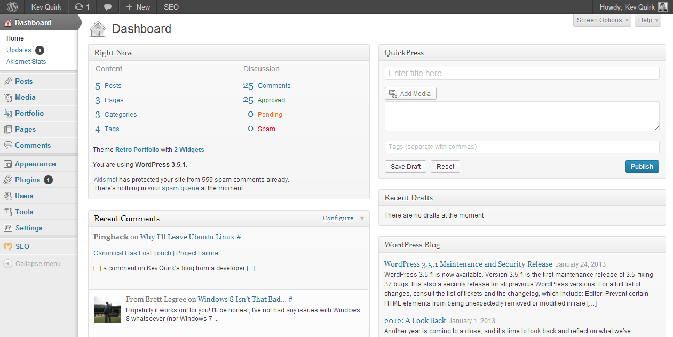Open Brett Legree's comment avatar thumbnail
The height and width of the screenshot is (337, 673).
pyautogui.click(x=107, y=310)
